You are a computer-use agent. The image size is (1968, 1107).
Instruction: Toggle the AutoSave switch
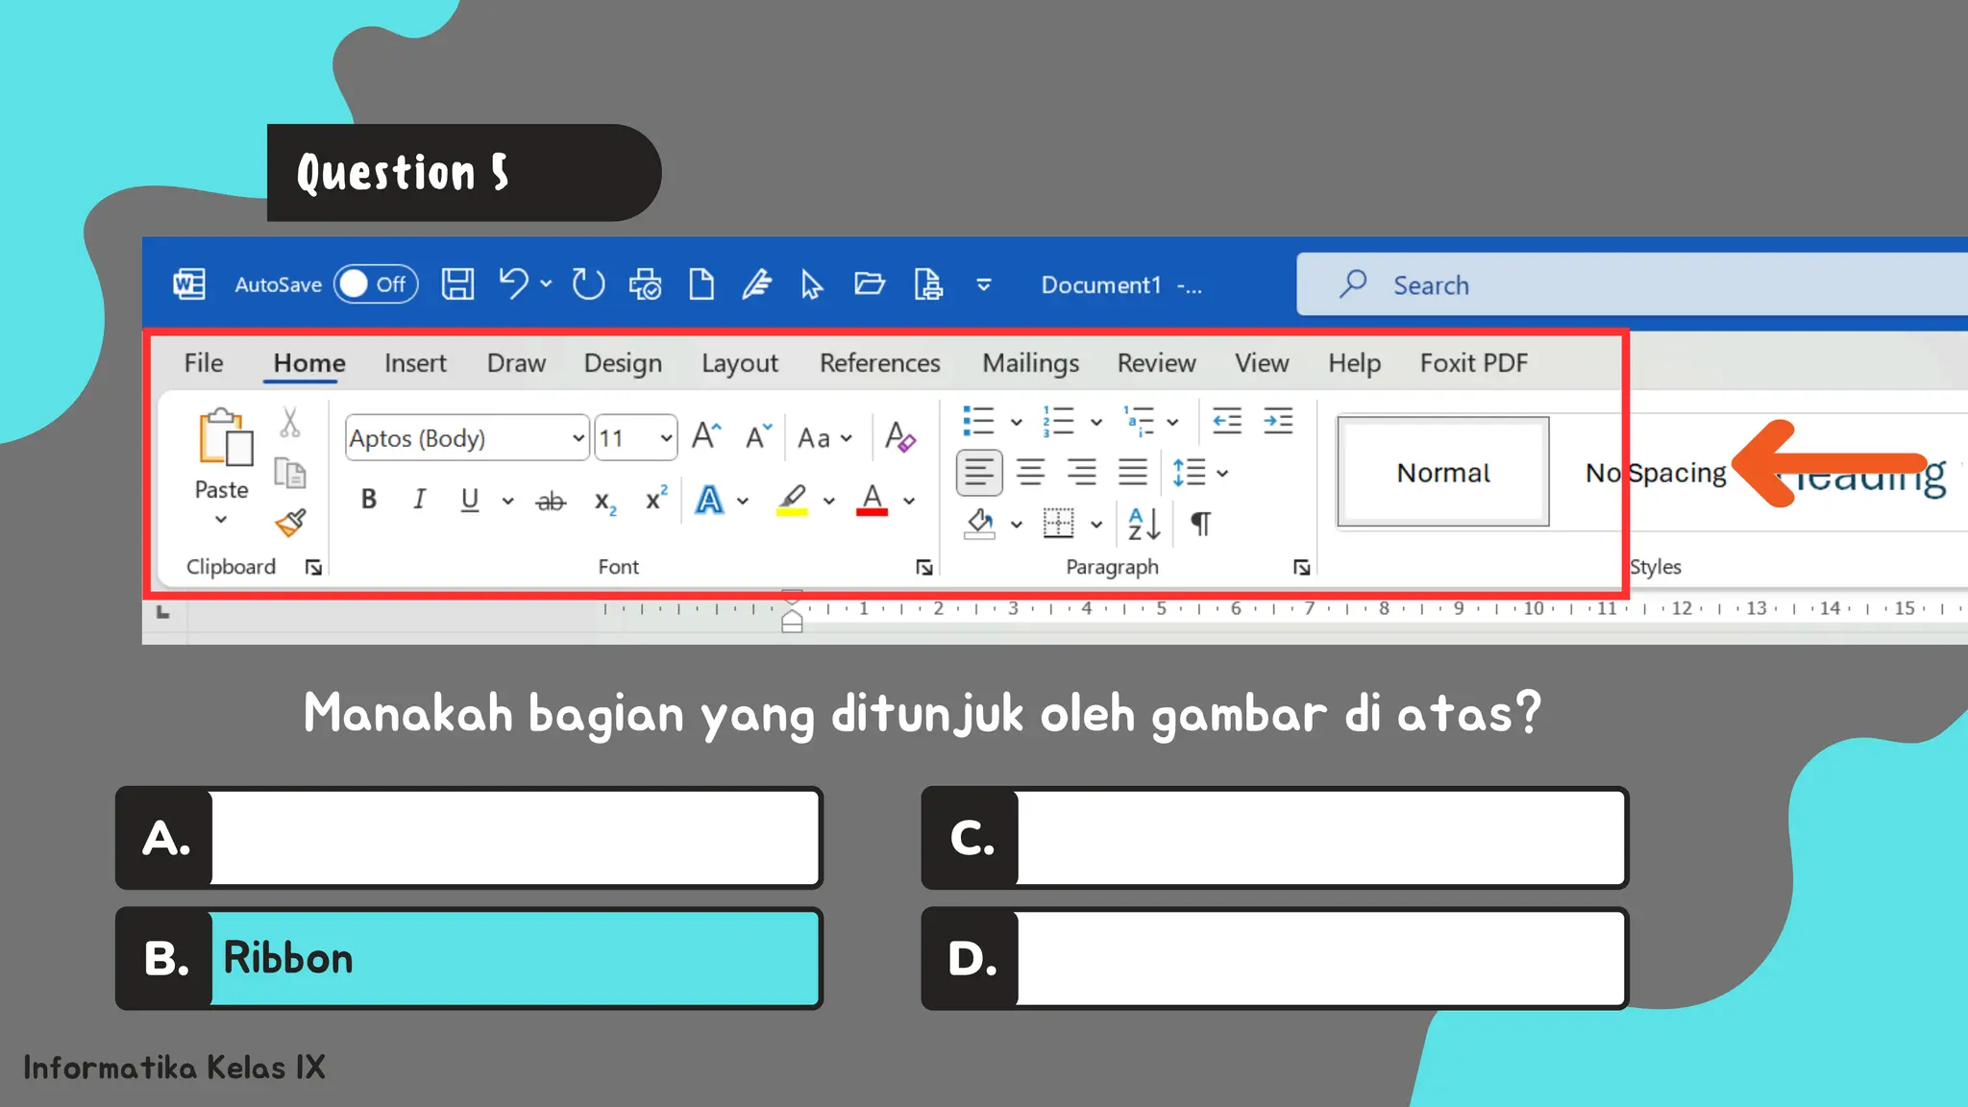click(376, 284)
